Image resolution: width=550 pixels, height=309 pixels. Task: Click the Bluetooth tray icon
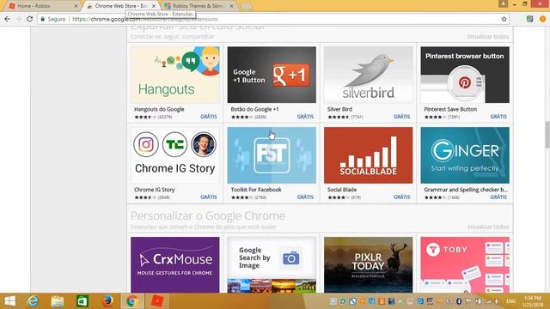tap(458, 301)
